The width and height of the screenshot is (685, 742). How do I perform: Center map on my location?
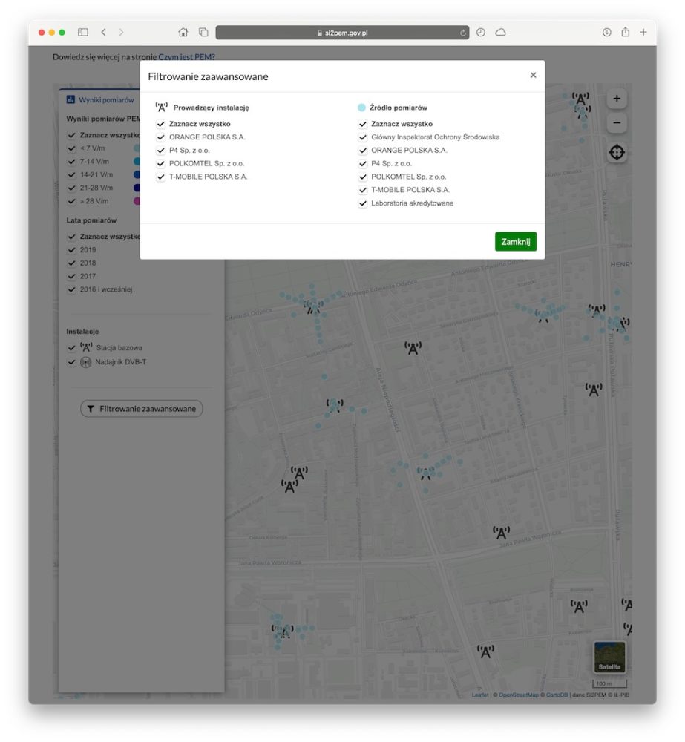pos(617,152)
